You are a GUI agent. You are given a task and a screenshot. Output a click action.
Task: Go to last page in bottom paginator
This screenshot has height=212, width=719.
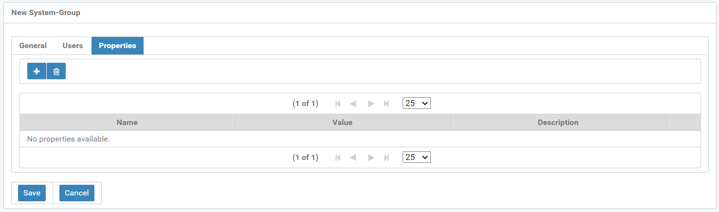pyautogui.click(x=387, y=158)
